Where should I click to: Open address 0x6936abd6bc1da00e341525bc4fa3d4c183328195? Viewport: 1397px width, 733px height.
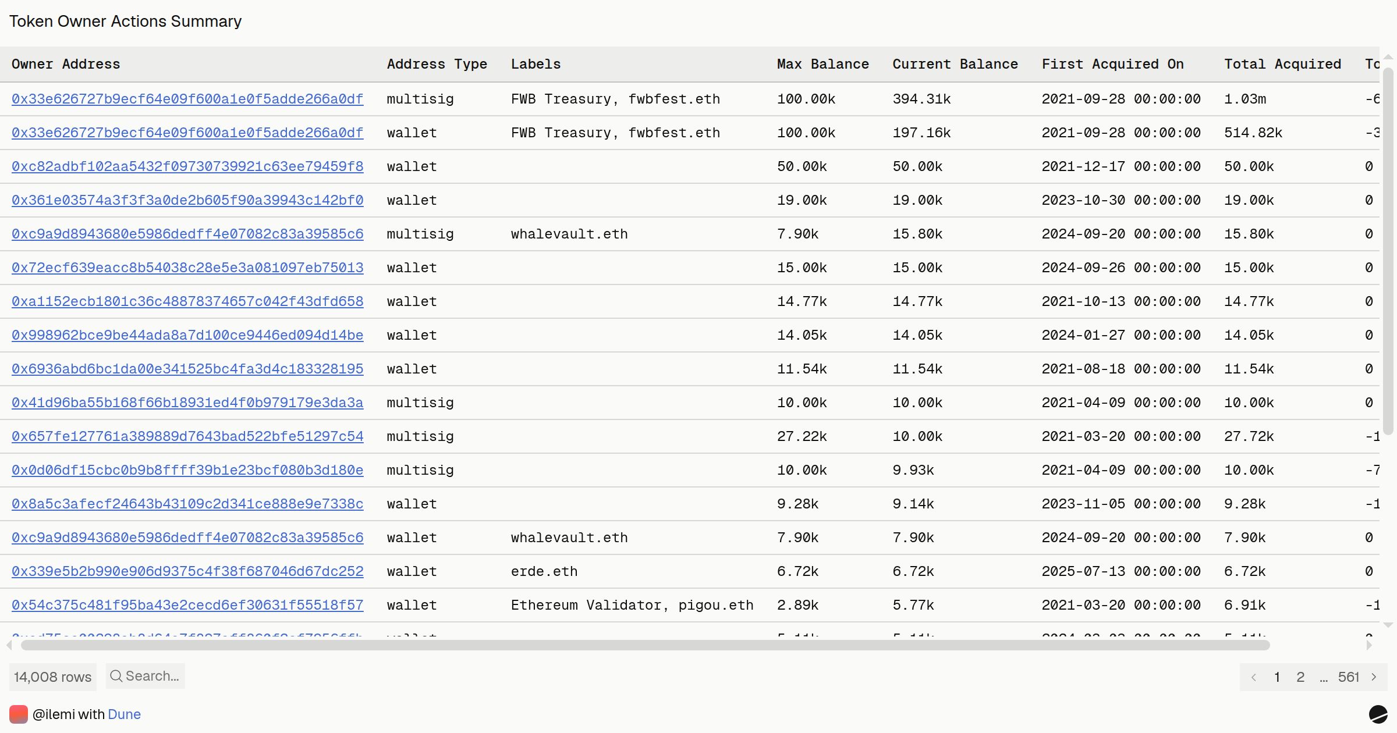187,369
